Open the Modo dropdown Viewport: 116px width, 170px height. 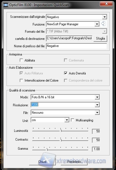pyautogui.click(x=97, y=97)
